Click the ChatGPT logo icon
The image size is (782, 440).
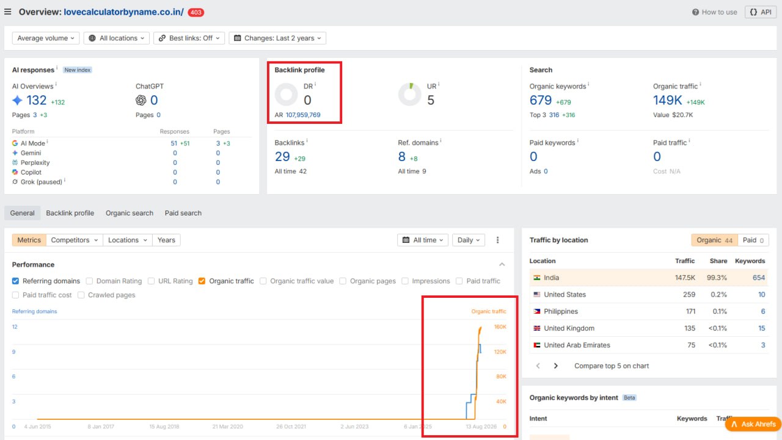(x=141, y=100)
